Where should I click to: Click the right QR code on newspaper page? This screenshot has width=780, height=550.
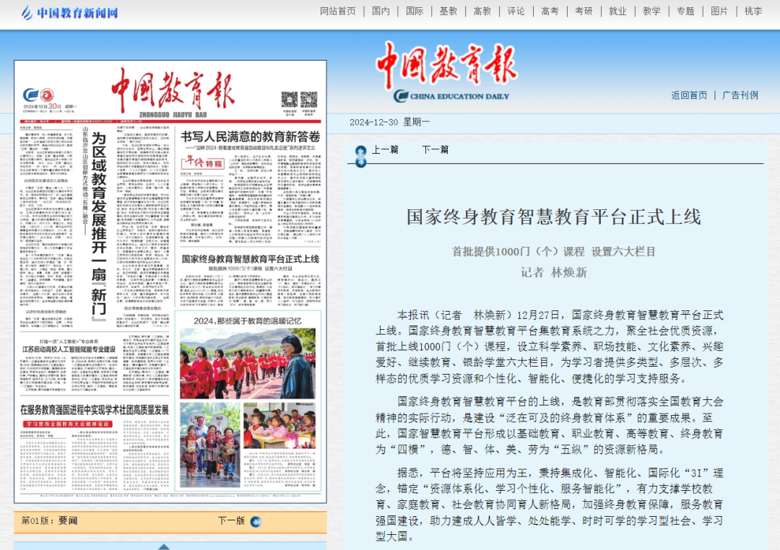pyautogui.click(x=308, y=100)
